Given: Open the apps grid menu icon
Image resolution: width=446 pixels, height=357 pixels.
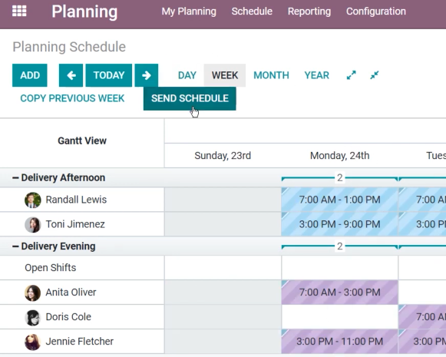Looking at the screenshot, I should (x=19, y=12).
